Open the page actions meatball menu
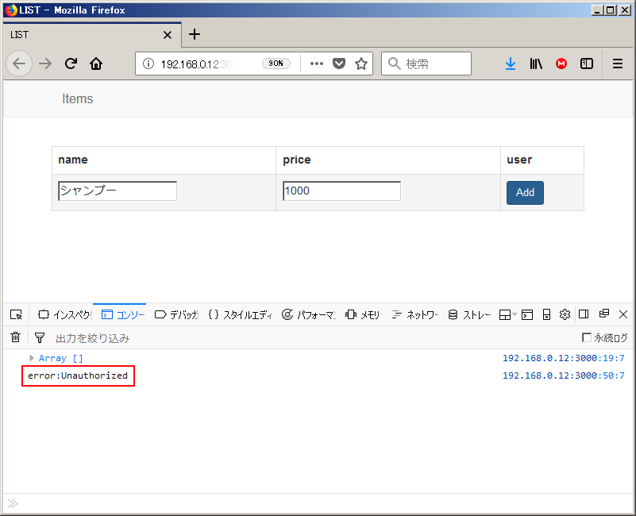Screen dimensions: 636x516 (x=316, y=64)
